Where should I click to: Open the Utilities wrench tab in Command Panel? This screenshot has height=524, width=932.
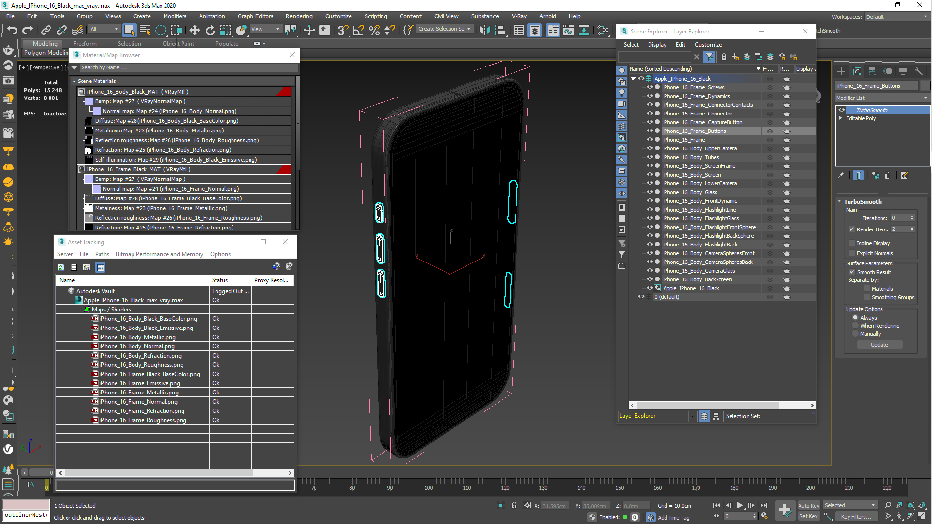[918, 71]
